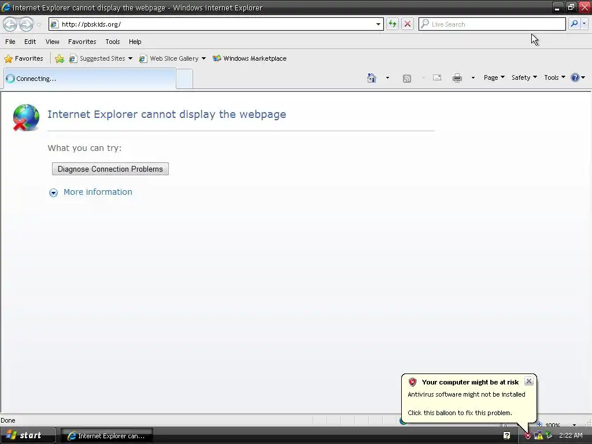Click the page heading 'Internet Explorer cannot display the webpage'
The image size is (592, 444).
pos(166,114)
